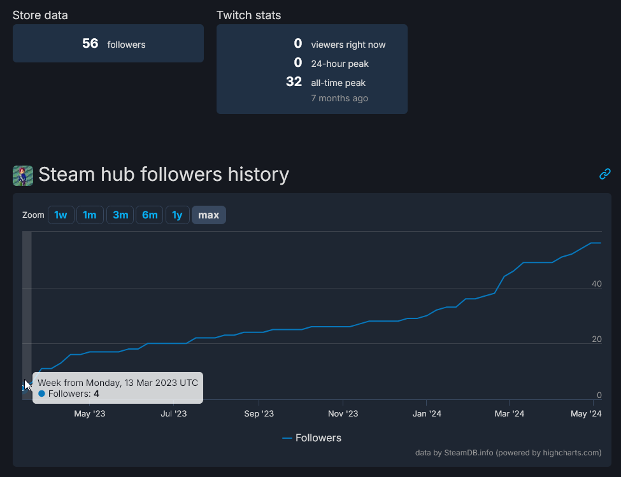The width and height of the screenshot is (621, 477).
Task: Click the 56 followers store data card
Action: (x=108, y=43)
